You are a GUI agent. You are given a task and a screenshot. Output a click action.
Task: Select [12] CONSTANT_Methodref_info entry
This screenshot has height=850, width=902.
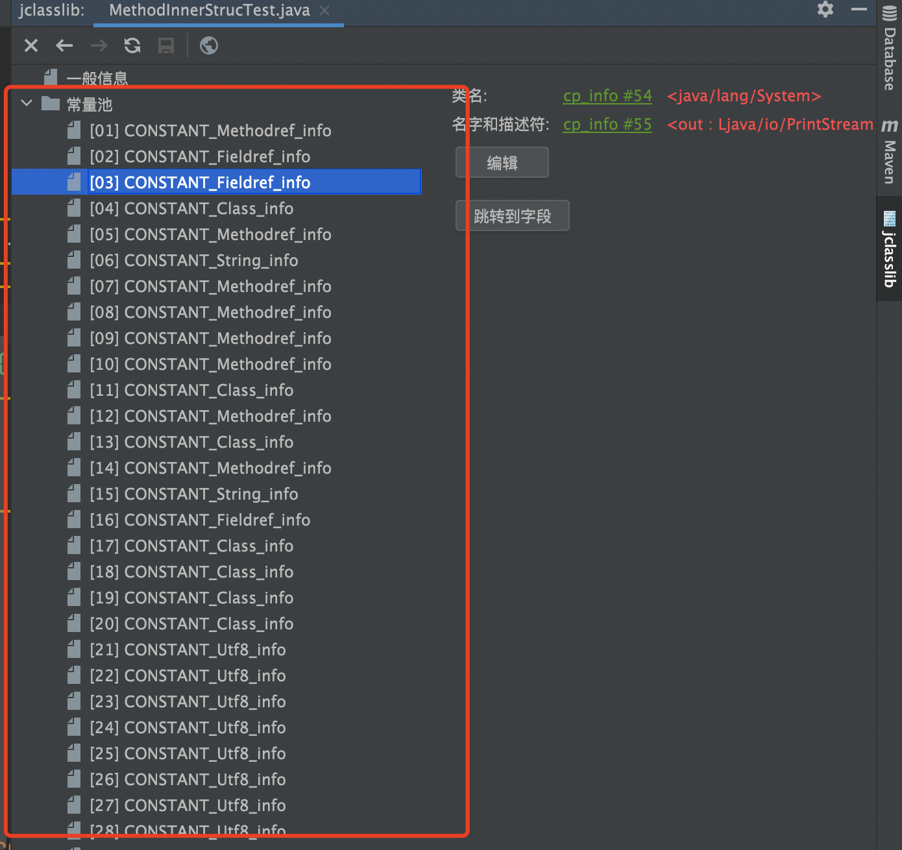[x=210, y=416]
